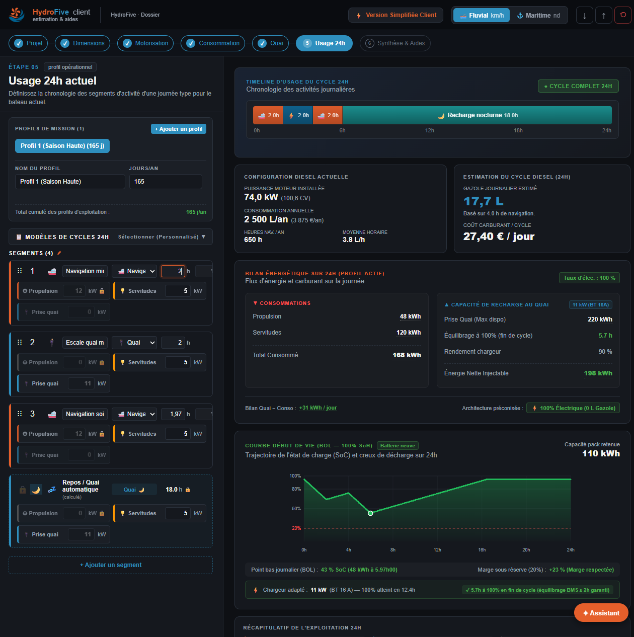Click the first 2.0h navigation block in timeline

[x=268, y=115]
